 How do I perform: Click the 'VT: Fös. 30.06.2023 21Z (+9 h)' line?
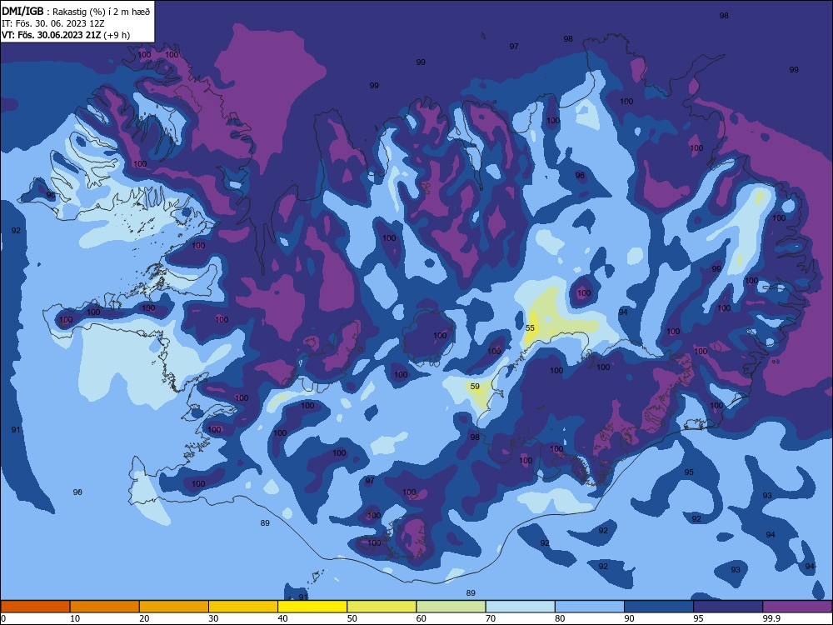click(66, 35)
